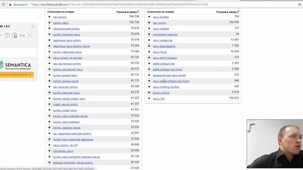Plus icon next to 'купить наручные часы'
The width and height of the screenshot is (303, 170).
[49, 52]
